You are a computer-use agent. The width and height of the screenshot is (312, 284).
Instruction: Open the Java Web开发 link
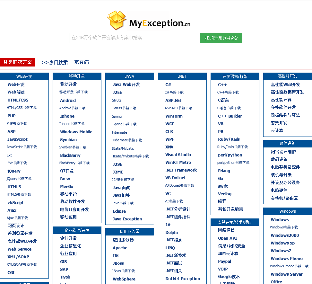[x=126, y=84]
